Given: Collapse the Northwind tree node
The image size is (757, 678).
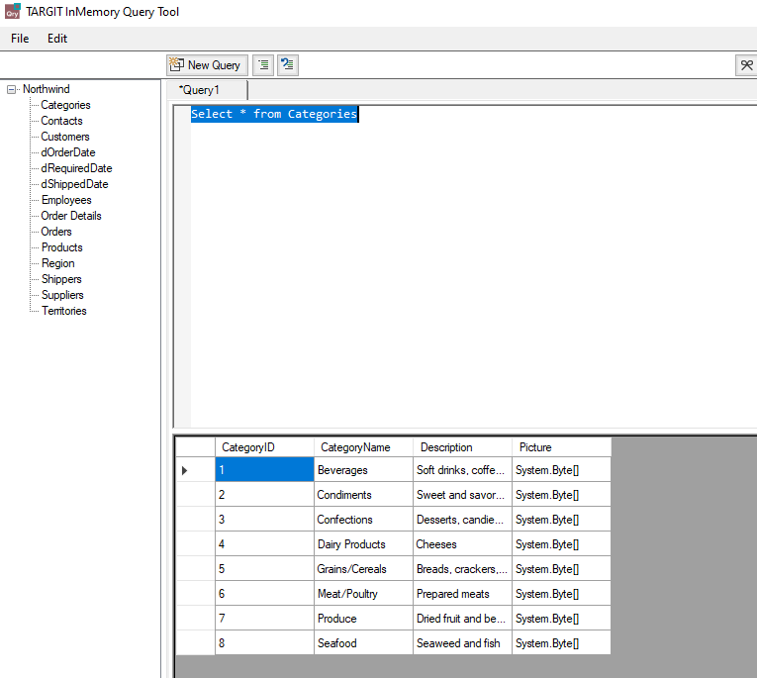Looking at the screenshot, I should point(11,89).
